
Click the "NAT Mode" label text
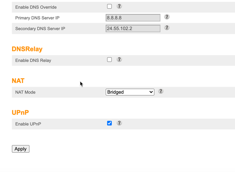[25, 92]
